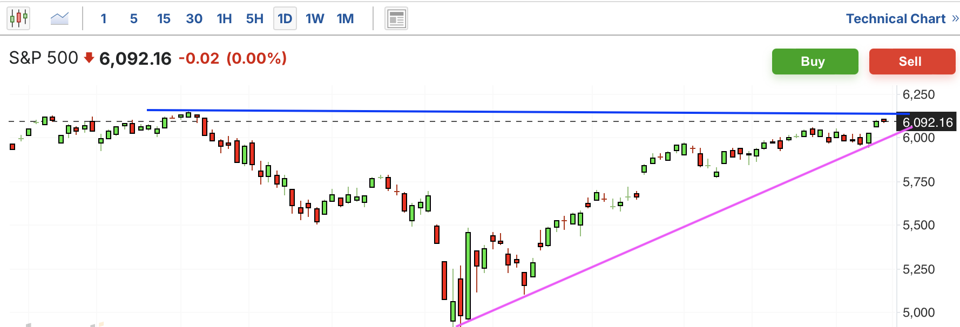Click the 5,000 axis label
This screenshot has width=960, height=327.
click(x=919, y=312)
